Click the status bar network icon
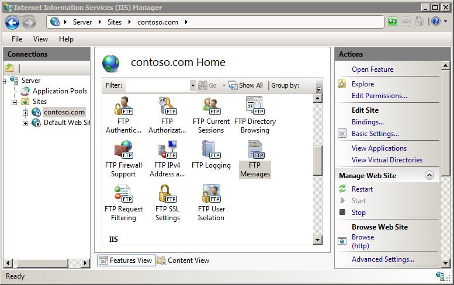 441,276
